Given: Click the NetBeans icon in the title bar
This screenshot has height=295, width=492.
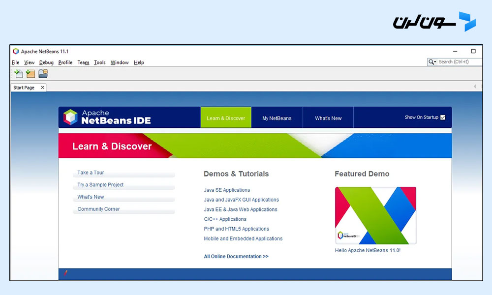Looking at the screenshot, I should 15,51.
